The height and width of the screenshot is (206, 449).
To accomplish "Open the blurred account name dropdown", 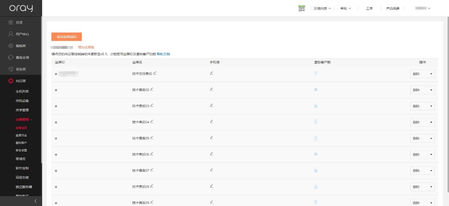I will 423,8.
